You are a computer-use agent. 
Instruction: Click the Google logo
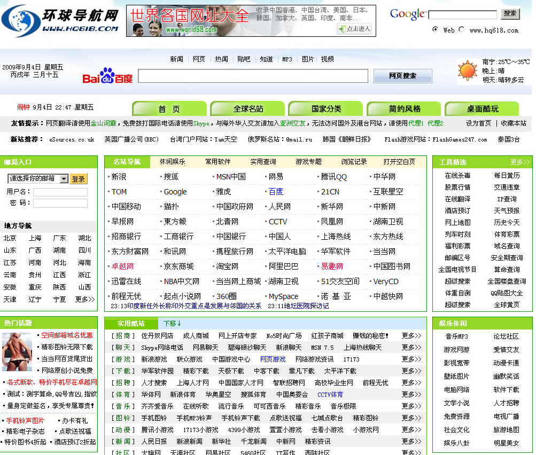click(x=407, y=14)
